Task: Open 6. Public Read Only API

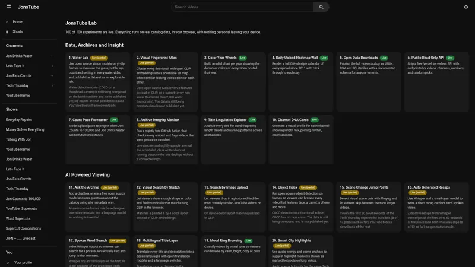Action: 436,82
